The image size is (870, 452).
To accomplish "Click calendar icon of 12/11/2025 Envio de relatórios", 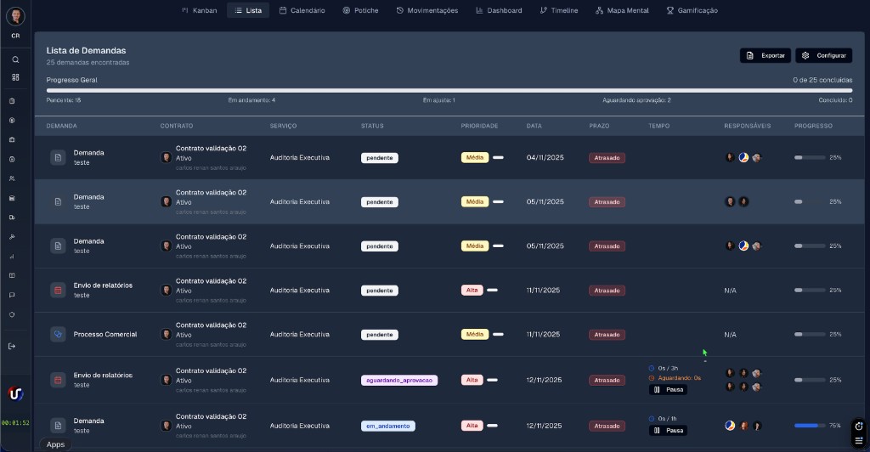I will coord(59,380).
